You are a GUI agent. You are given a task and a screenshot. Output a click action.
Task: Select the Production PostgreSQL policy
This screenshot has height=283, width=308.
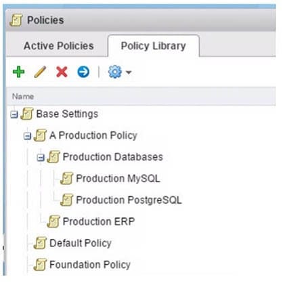[129, 200]
